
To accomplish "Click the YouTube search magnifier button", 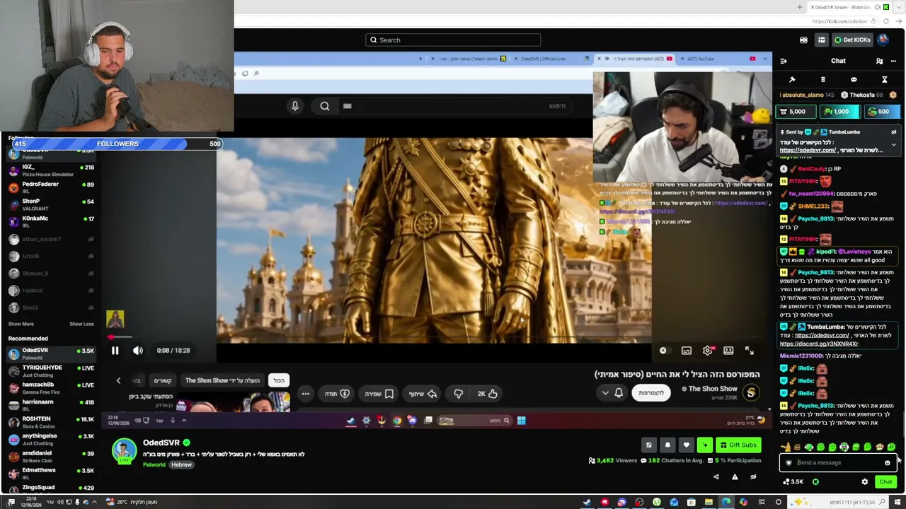I will point(325,106).
